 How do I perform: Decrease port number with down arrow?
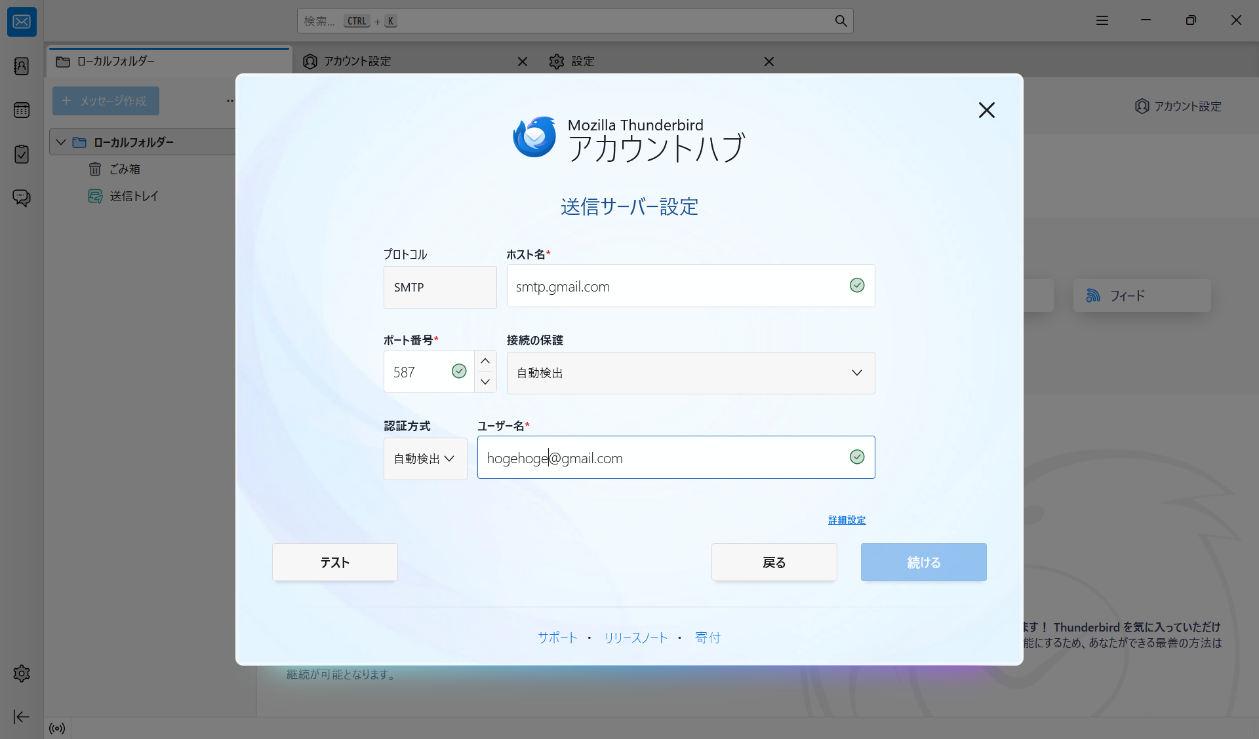tap(485, 382)
